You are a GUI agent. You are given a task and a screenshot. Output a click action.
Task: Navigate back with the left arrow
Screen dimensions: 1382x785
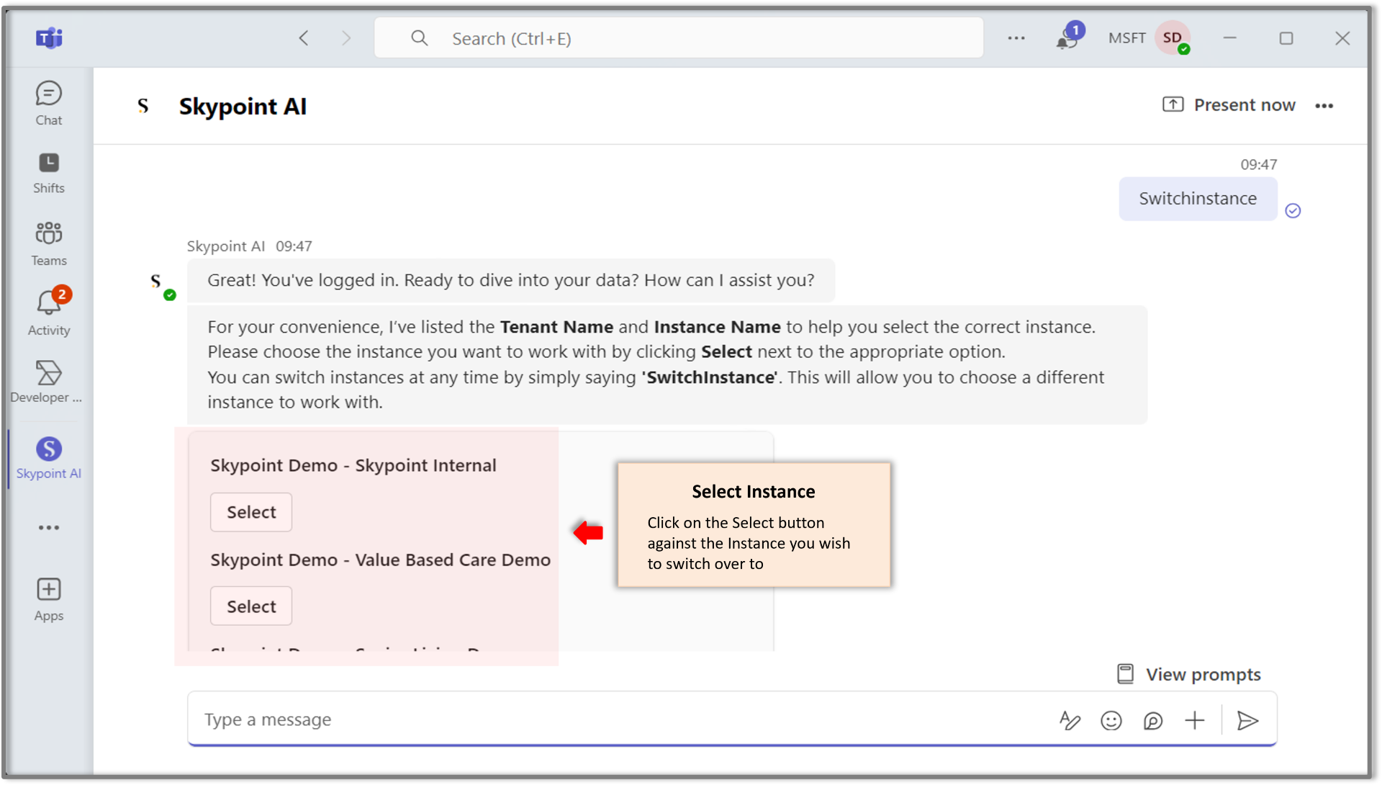(x=304, y=38)
